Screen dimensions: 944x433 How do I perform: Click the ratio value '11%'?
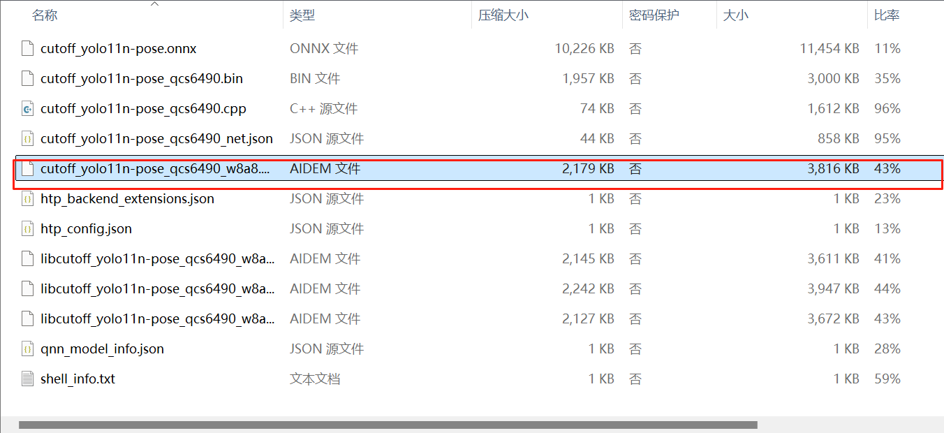(887, 49)
